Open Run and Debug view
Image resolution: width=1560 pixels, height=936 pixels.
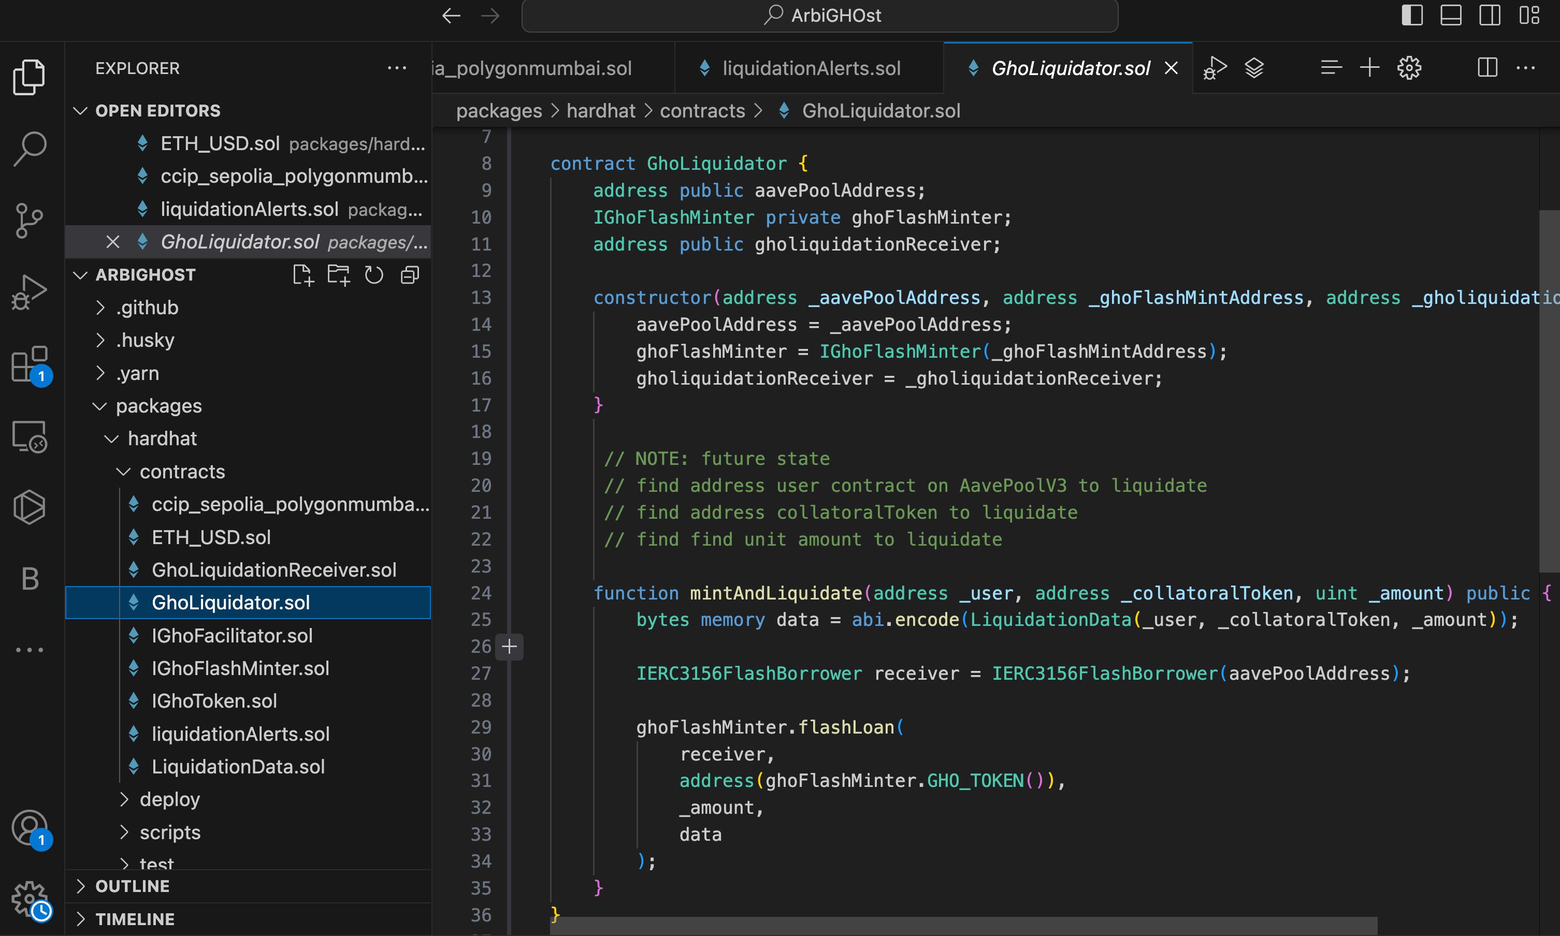(29, 292)
